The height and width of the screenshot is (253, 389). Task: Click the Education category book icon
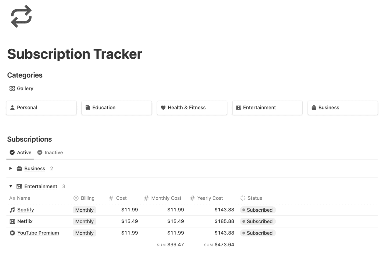tap(88, 108)
